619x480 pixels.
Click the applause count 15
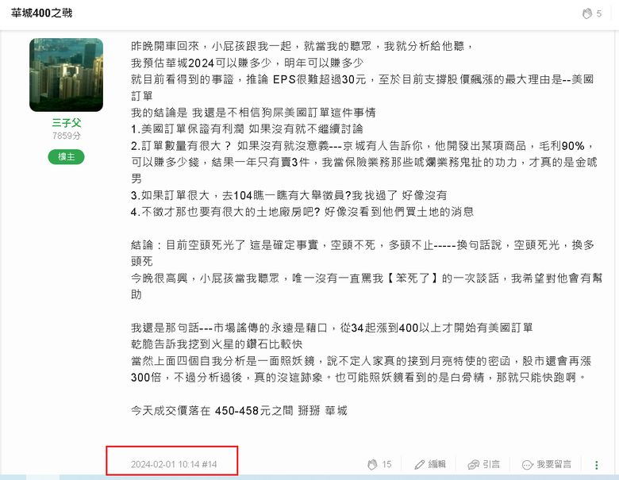pyautogui.click(x=387, y=464)
